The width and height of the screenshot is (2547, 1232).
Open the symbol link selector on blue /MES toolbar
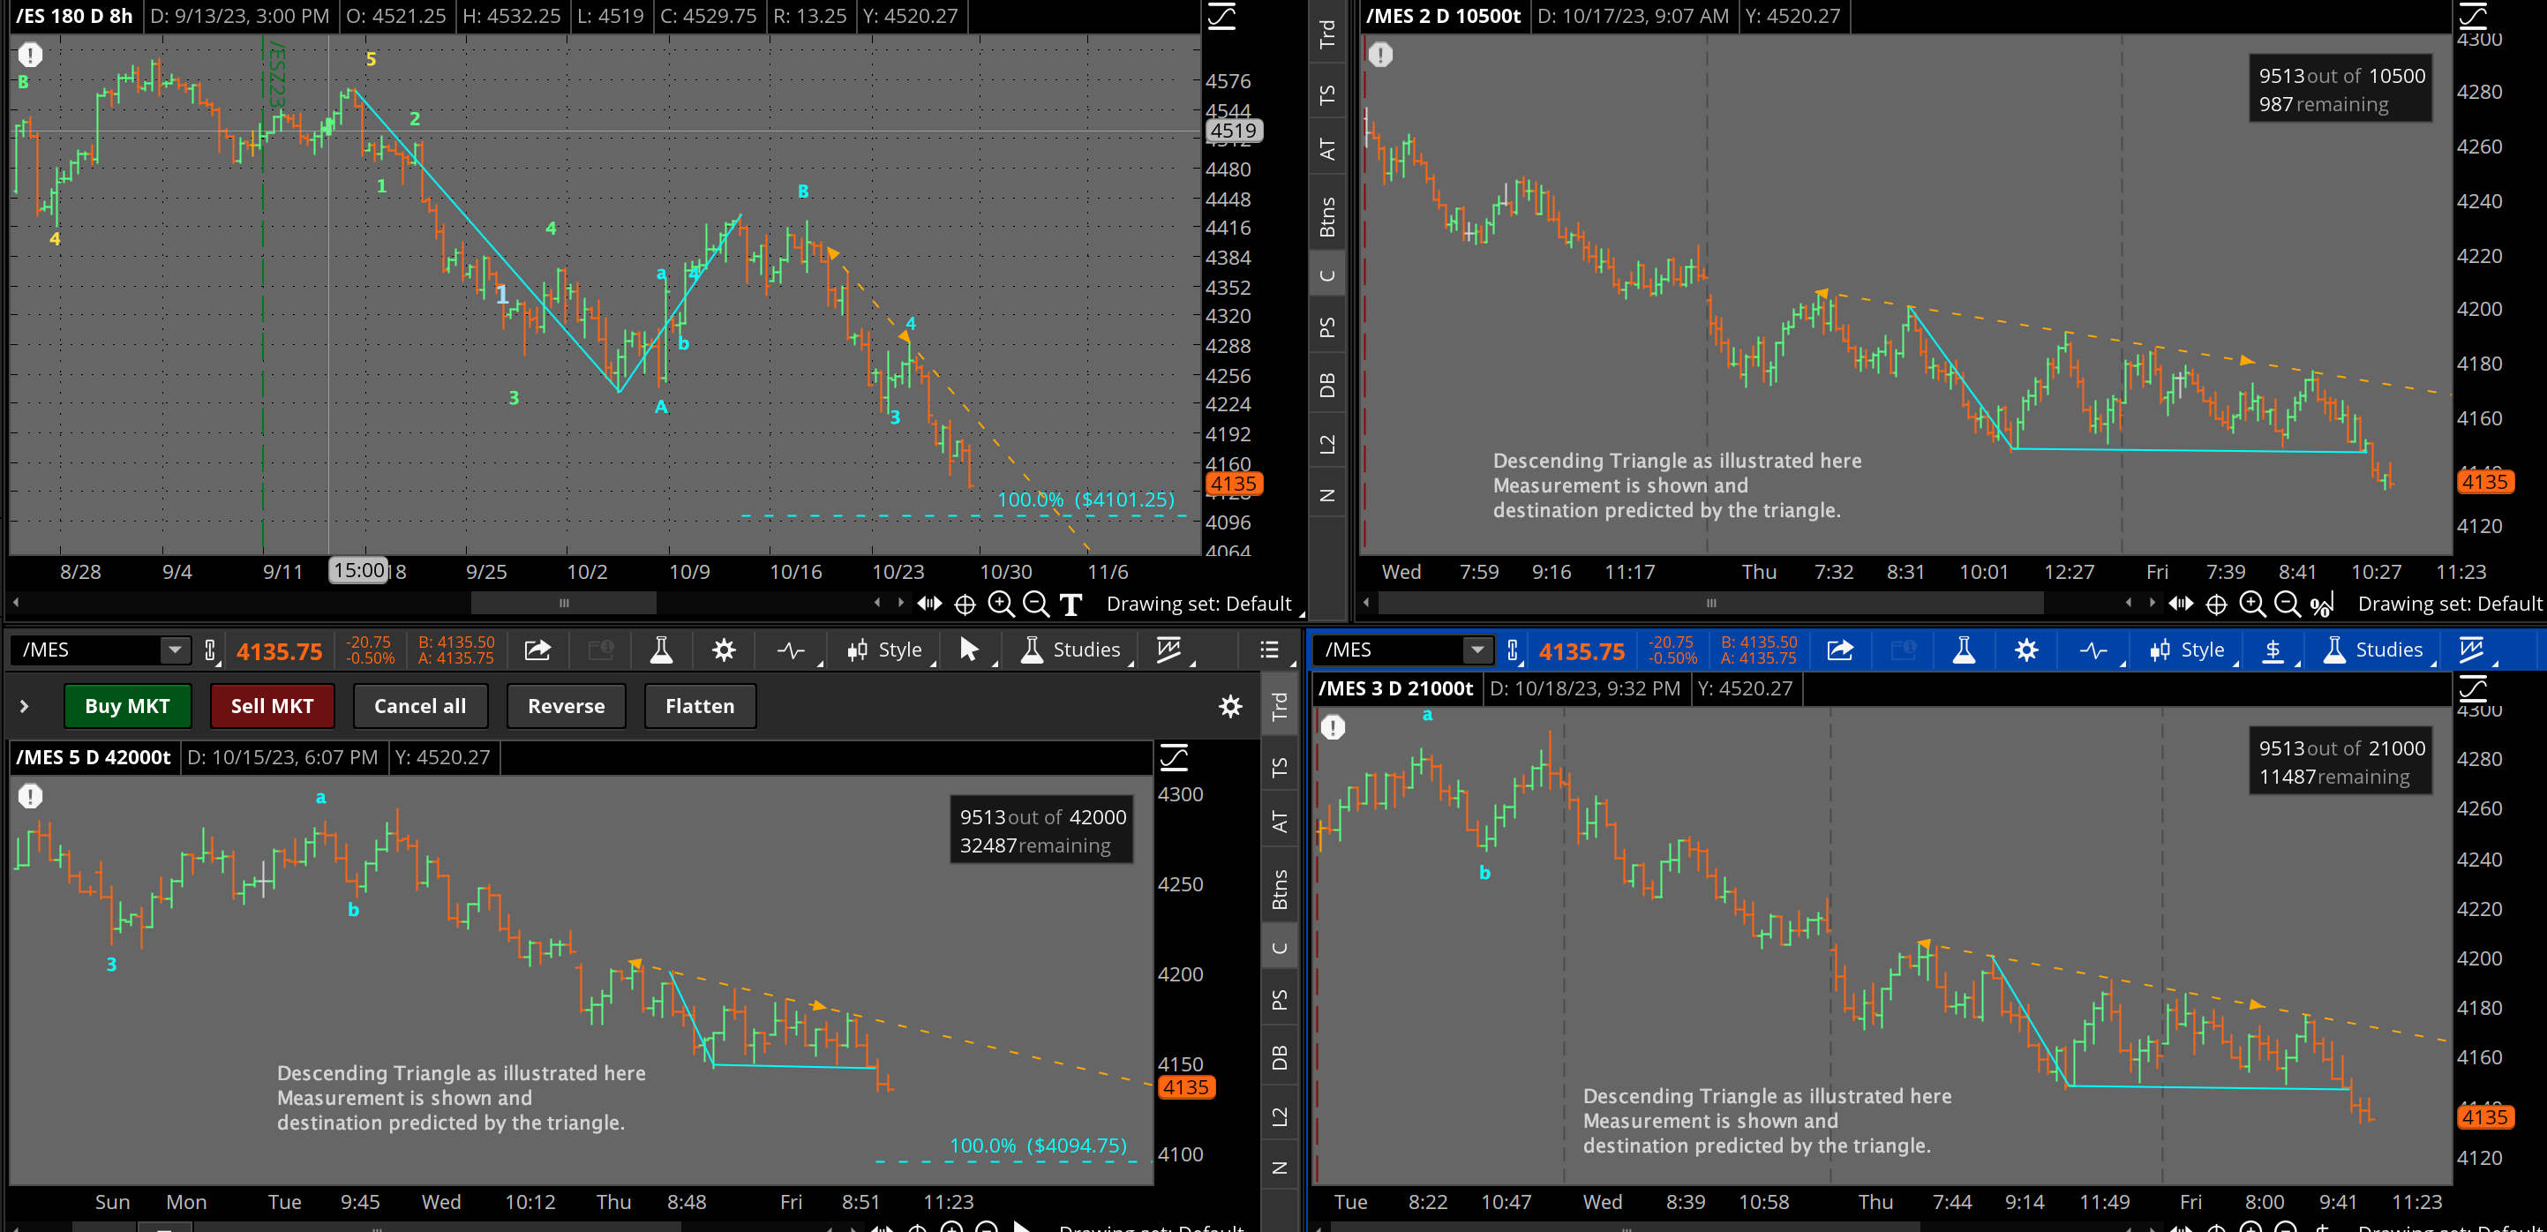click(x=1513, y=650)
